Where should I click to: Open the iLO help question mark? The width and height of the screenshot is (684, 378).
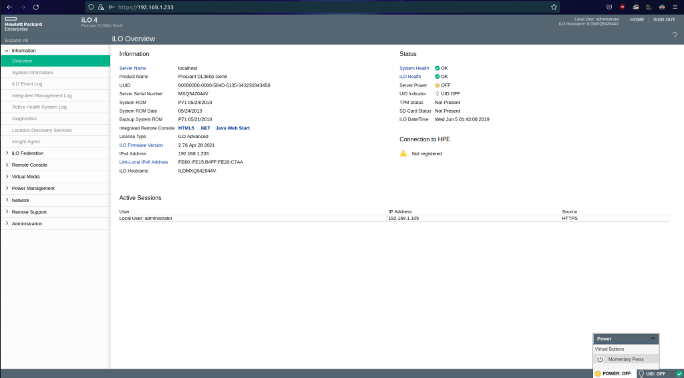coord(675,36)
